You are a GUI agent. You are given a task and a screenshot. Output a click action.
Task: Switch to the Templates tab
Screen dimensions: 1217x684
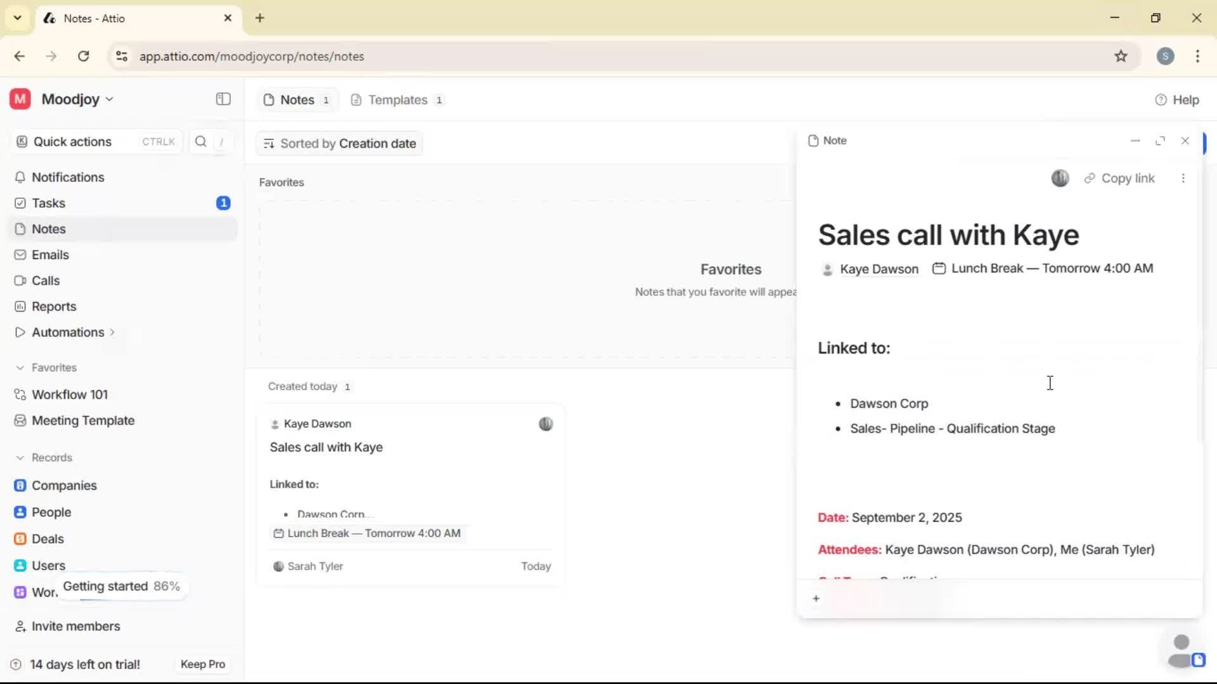pyautogui.click(x=397, y=99)
